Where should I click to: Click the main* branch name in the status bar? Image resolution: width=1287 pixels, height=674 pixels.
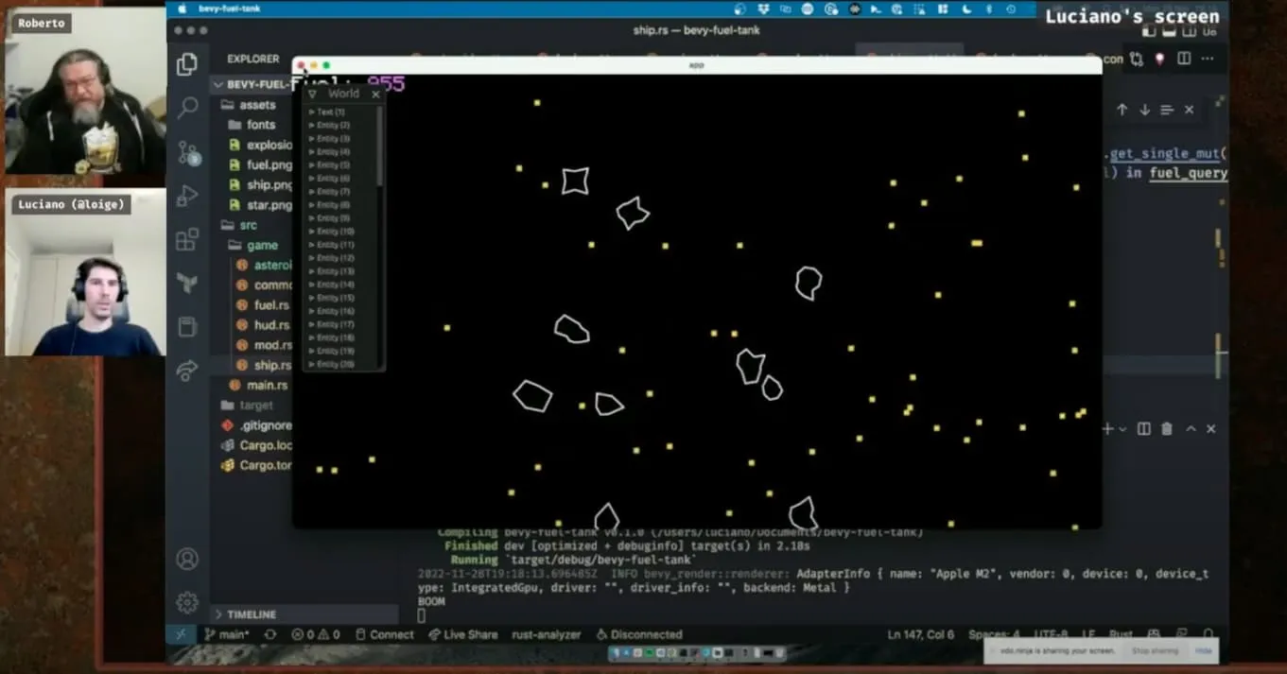230,634
